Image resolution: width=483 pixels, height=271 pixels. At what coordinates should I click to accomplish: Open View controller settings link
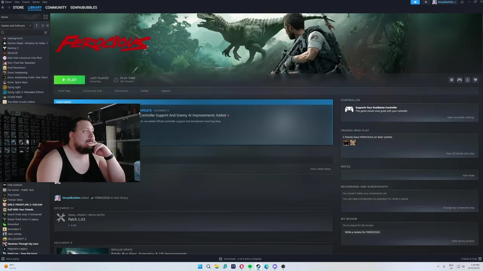[461, 117]
